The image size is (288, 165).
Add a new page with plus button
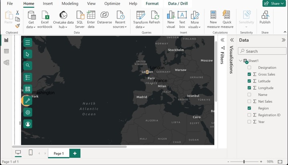[x=74, y=153]
